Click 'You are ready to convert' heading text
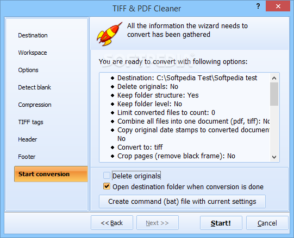 tap(173, 62)
